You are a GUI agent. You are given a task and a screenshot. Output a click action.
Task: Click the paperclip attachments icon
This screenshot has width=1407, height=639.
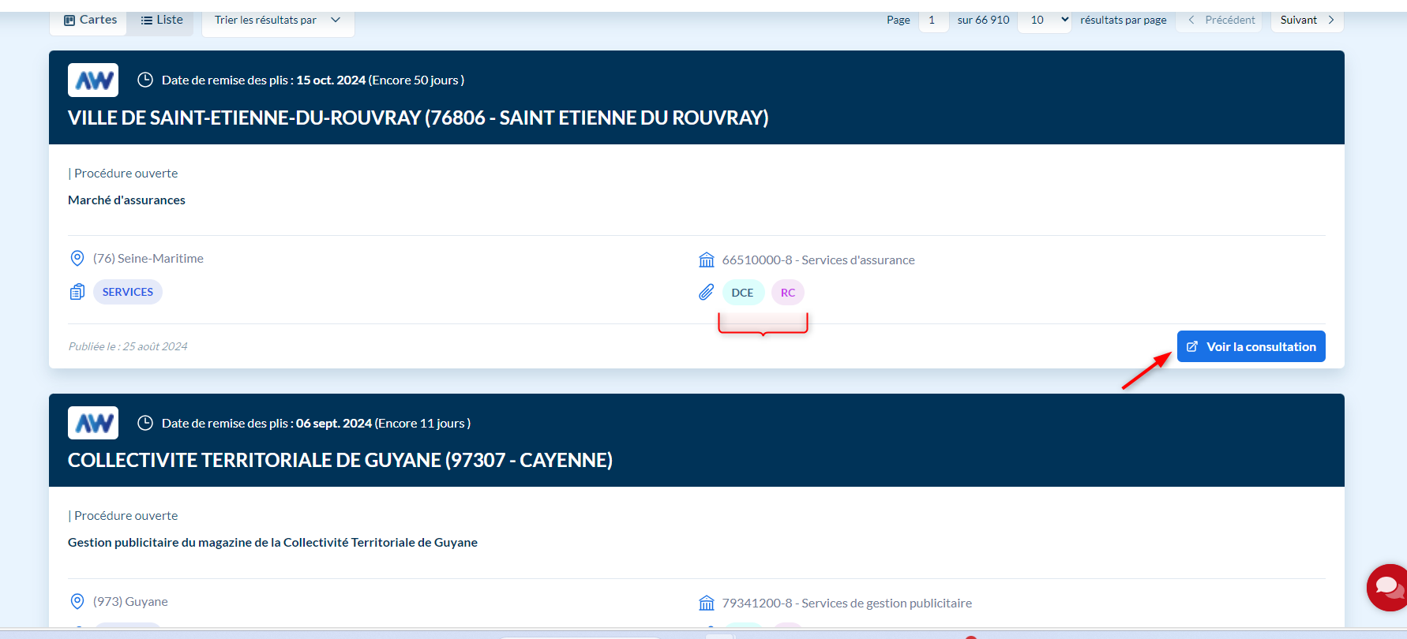706,293
